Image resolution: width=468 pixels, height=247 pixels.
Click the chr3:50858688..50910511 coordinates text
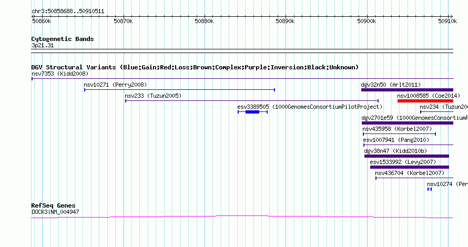(68, 12)
